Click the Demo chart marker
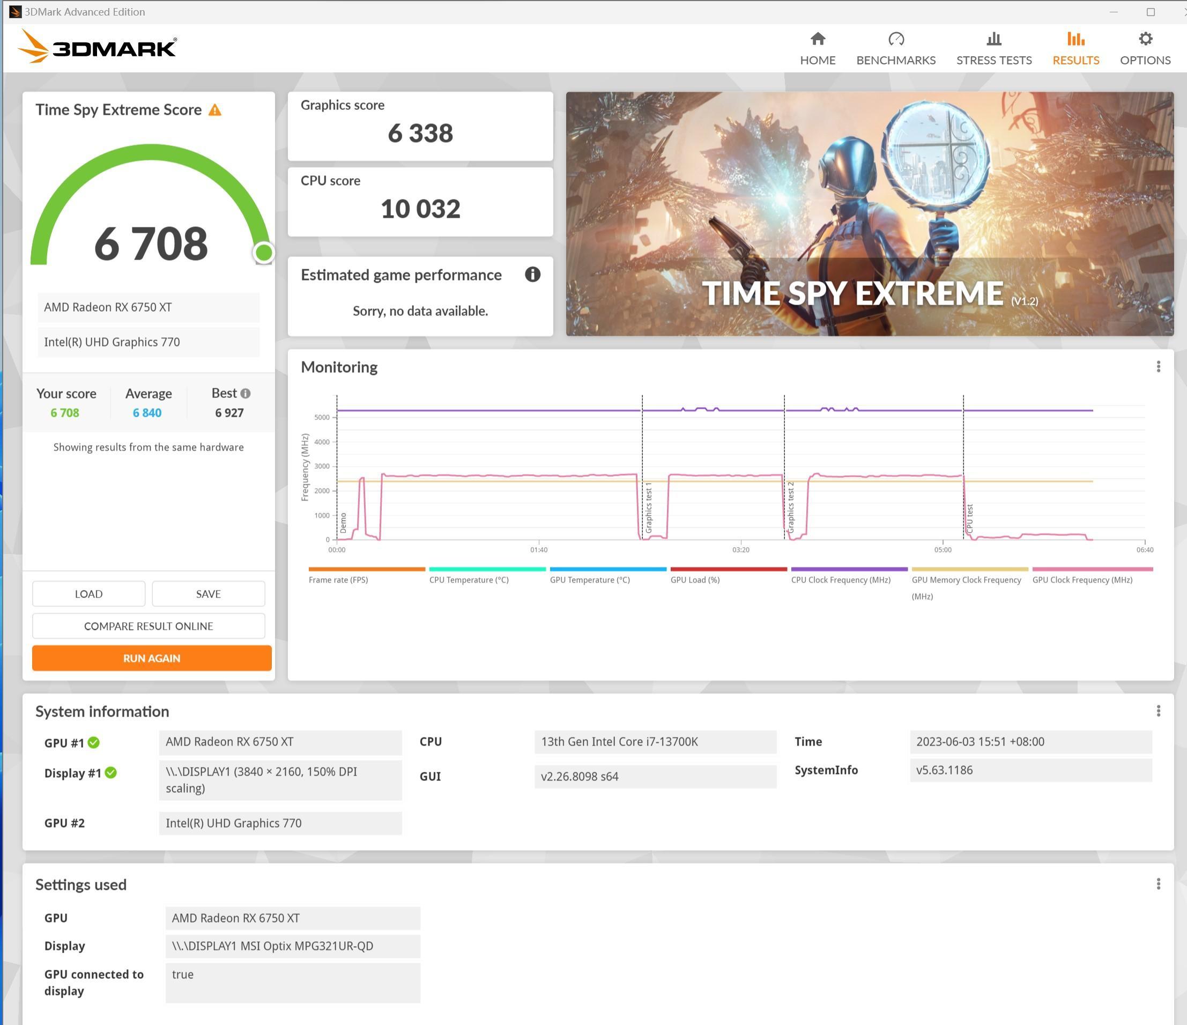The image size is (1187, 1025). click(343, 523)
